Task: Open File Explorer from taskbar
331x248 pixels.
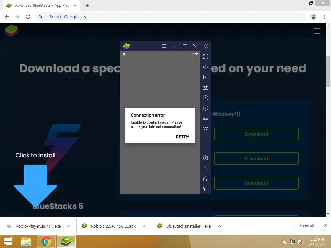Action: click(x=26, y=242)
